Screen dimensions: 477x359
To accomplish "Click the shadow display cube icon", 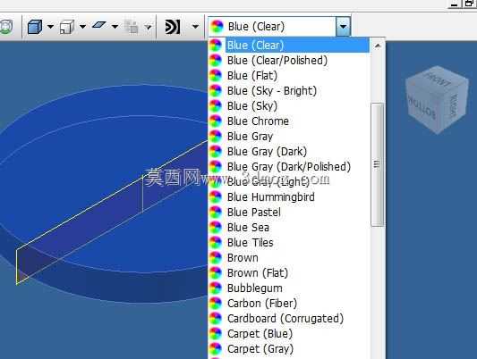I will (67, 27).
